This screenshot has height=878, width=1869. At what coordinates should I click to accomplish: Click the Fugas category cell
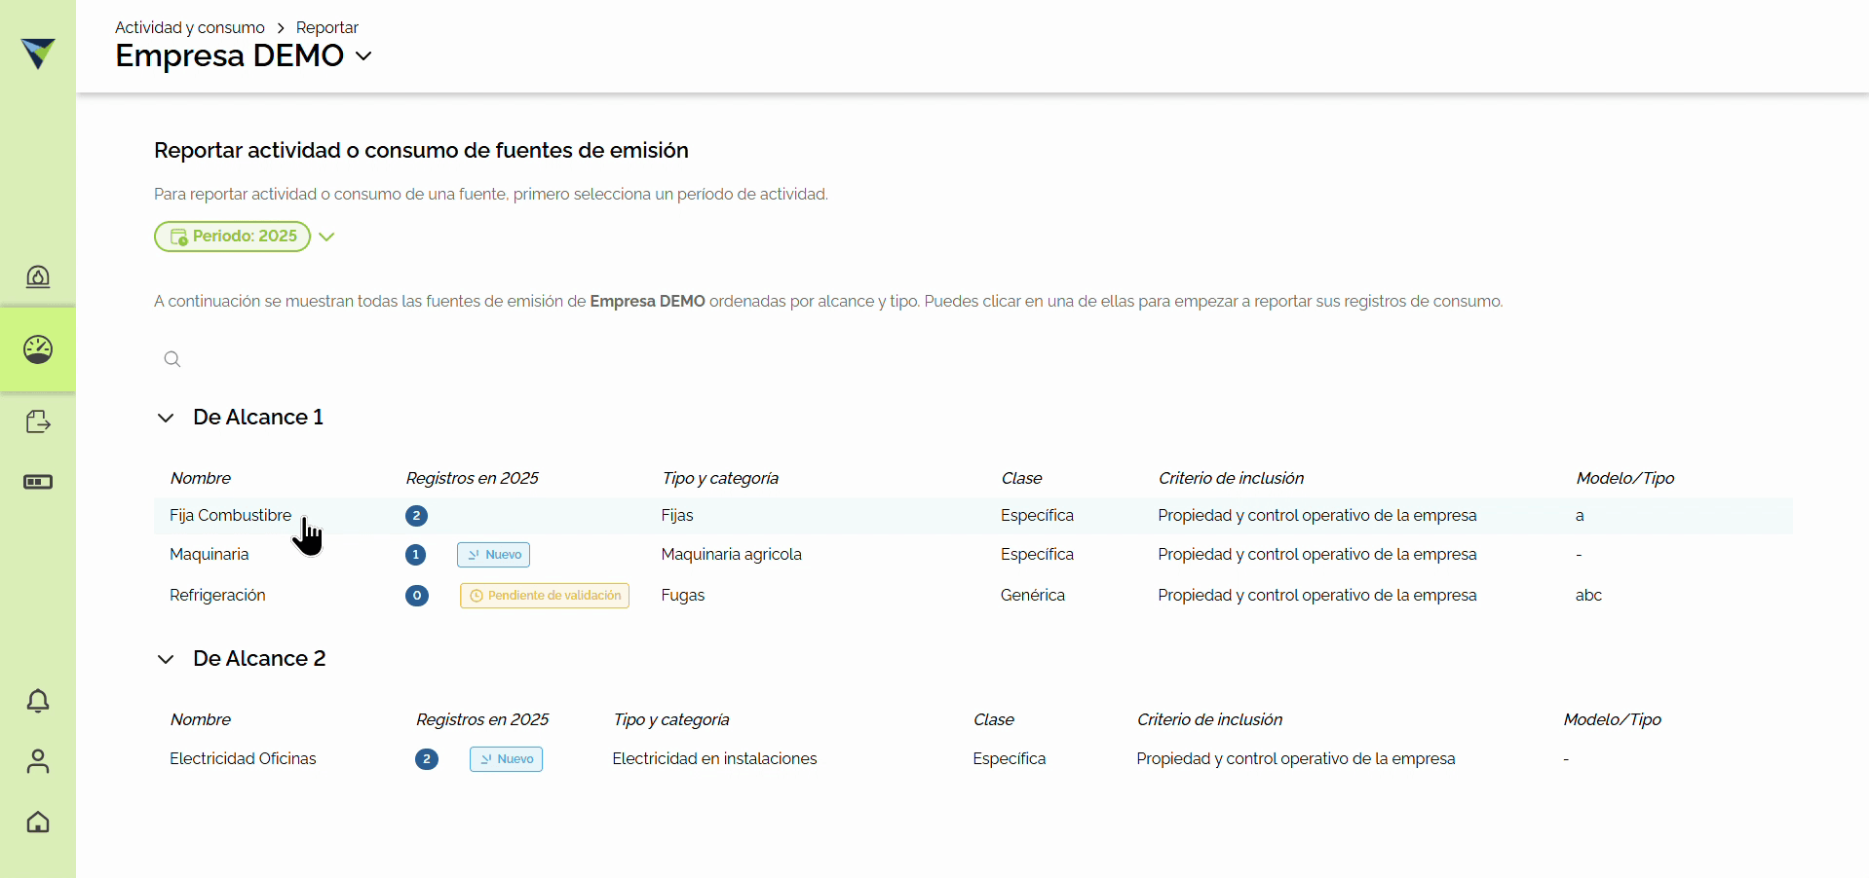point(683,596)
